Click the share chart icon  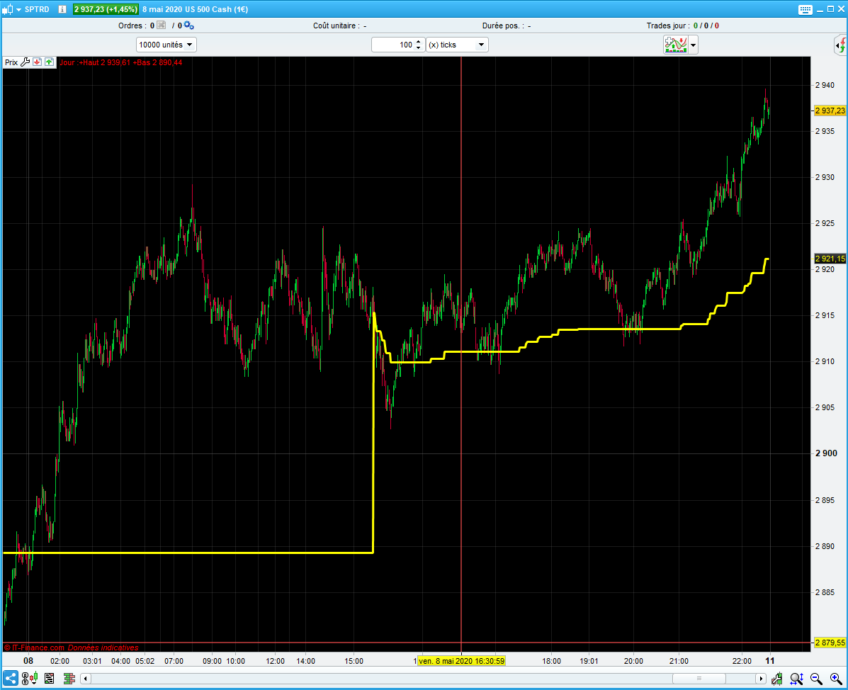pyautogui.click(x=11, y=678)
